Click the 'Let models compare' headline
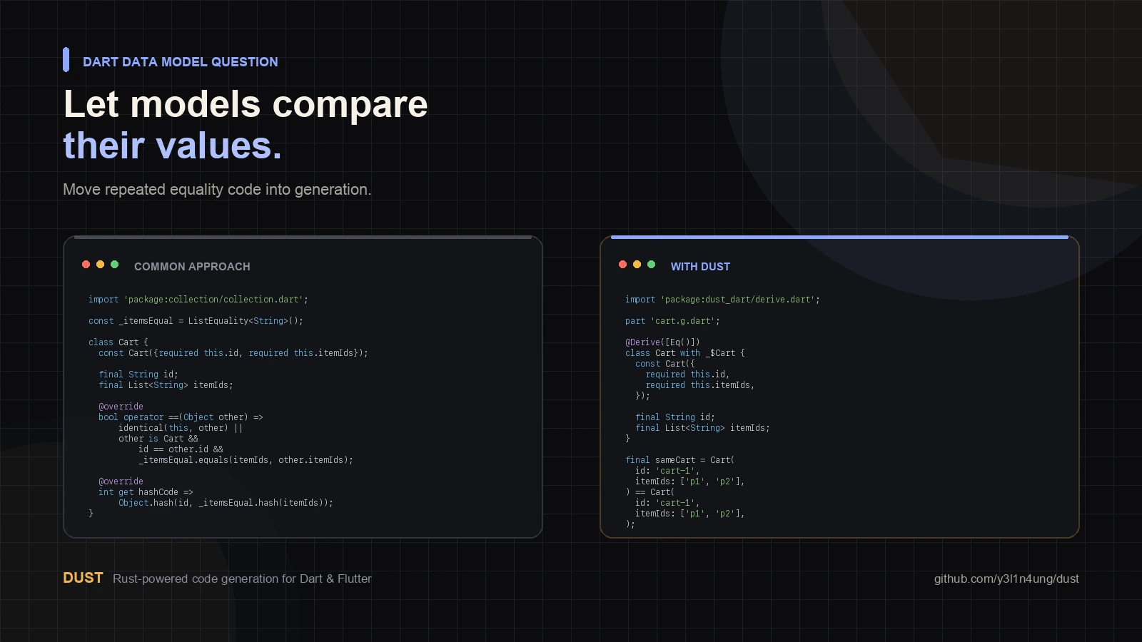Viewport: 1142px width, 642px height. click(x=246, y=104)
